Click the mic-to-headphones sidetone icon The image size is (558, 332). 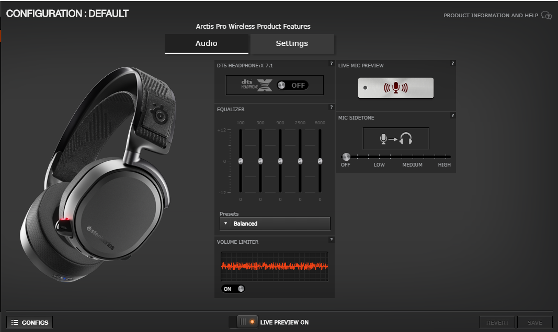(x=396, y=138)
